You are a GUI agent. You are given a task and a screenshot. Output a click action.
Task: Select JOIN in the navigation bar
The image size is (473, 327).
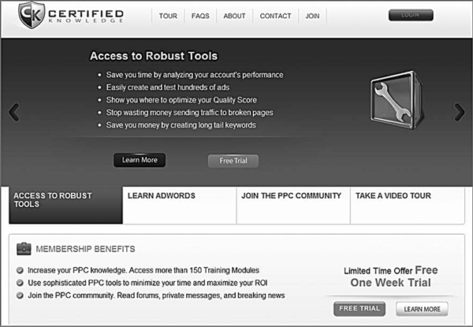312,16
